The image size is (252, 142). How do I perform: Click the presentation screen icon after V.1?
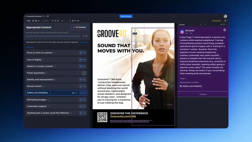(x=48, y=16)
